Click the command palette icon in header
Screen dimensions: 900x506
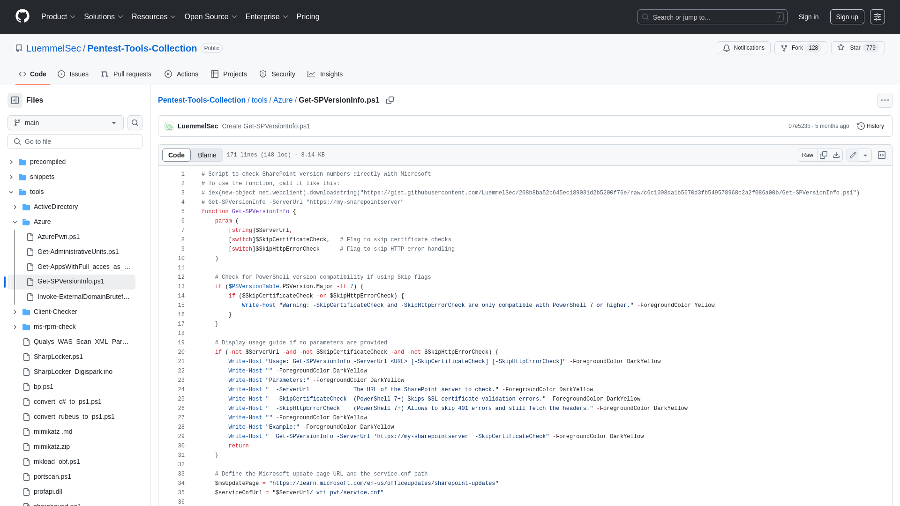[x=877, y=17]
